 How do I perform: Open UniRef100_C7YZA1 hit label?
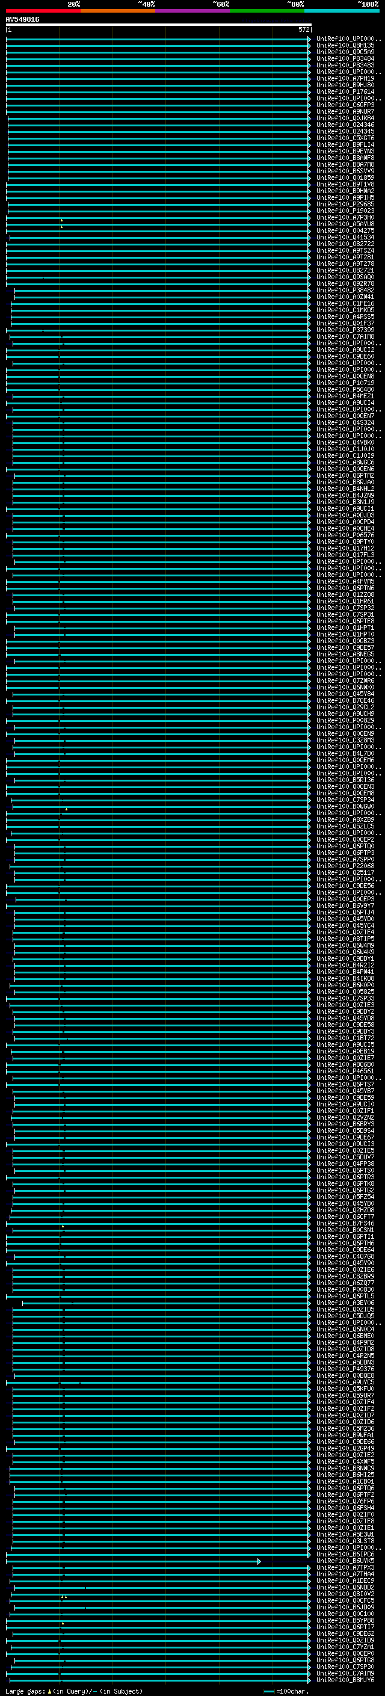click(345, 1647)
